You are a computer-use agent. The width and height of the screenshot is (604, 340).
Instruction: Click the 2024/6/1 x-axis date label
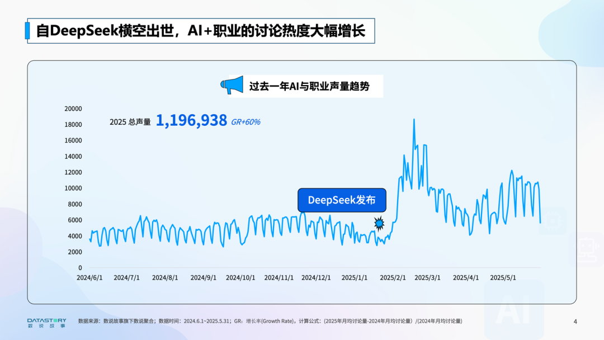(90, 277)
